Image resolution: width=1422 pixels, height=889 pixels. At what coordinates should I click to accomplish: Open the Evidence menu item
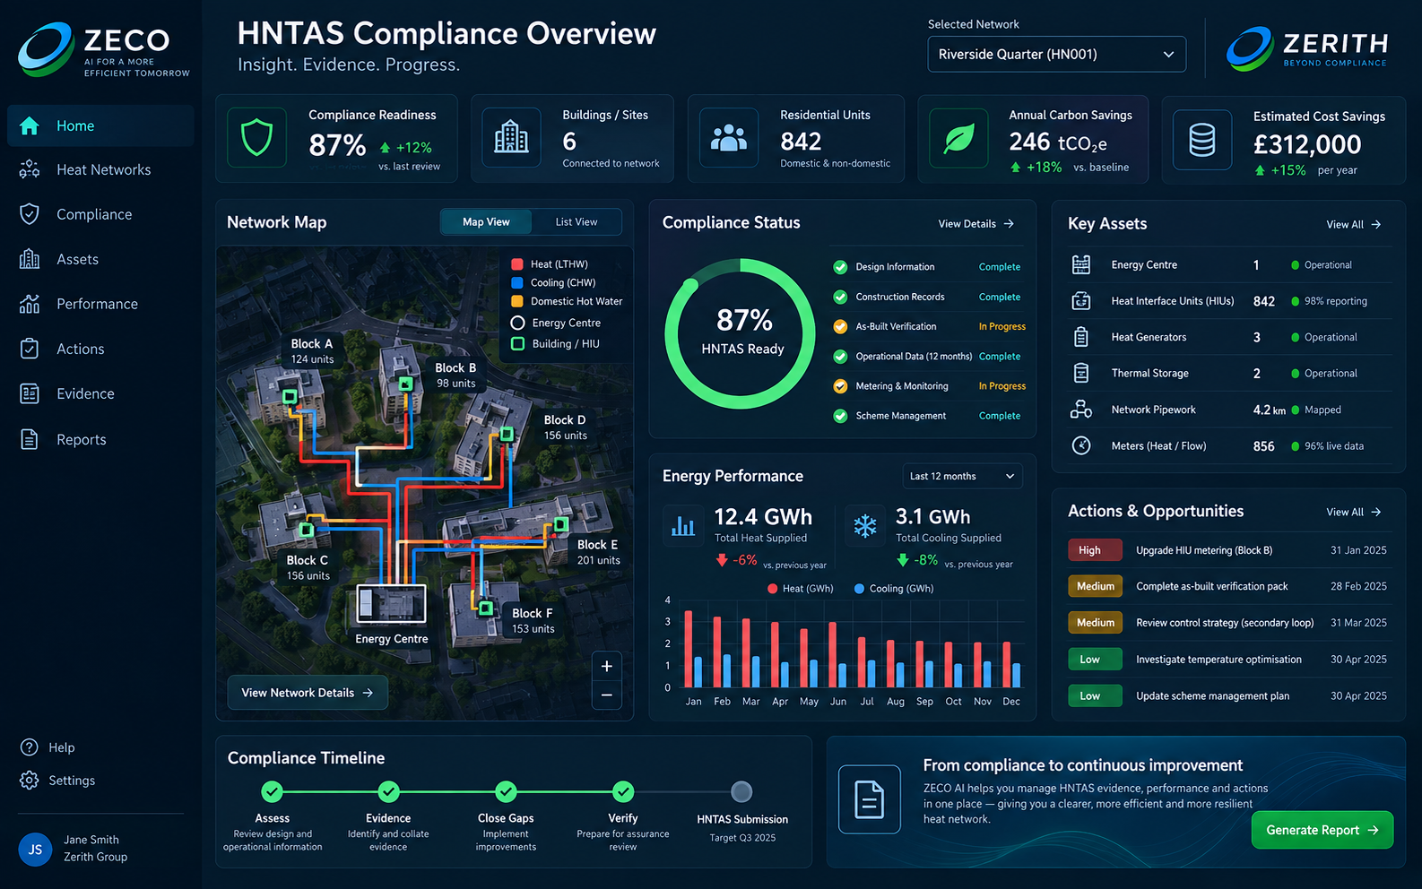tap(100, 393)
